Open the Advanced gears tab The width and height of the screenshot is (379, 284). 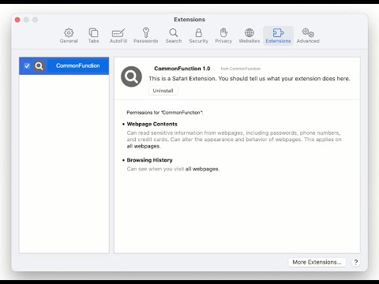click(x=308, y=35)
